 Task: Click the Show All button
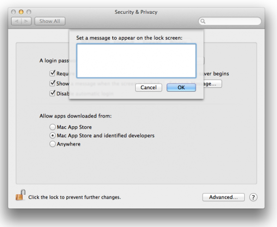pos(50,21)
